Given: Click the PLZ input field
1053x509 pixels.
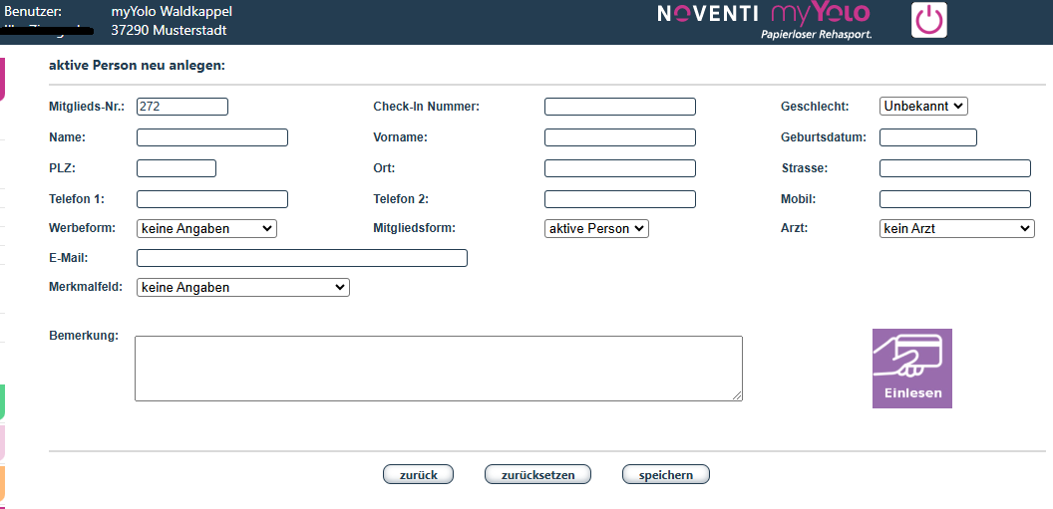Looking at the screenshot, I should click(175, 168).
